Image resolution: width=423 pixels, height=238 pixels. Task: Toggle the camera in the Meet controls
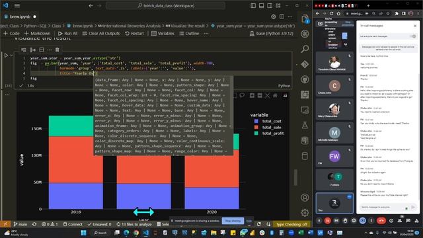click(x=328, y=221)
